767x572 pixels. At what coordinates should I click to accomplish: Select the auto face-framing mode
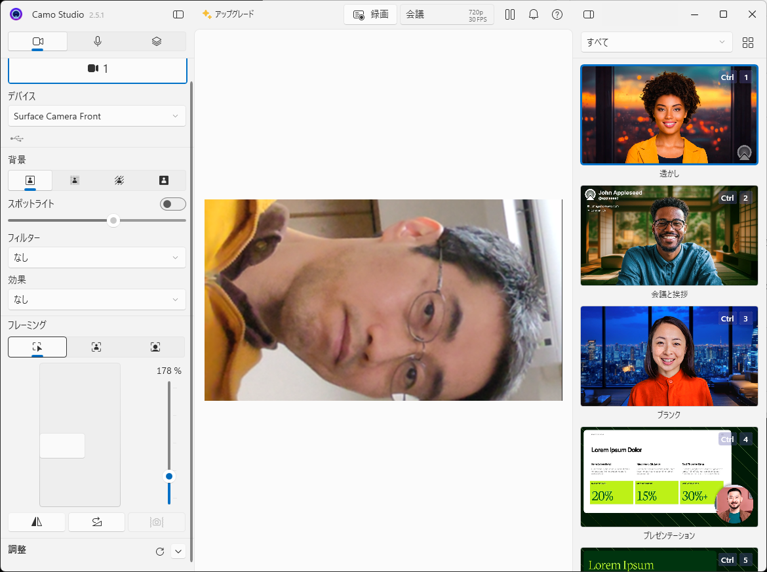[96, 347]
